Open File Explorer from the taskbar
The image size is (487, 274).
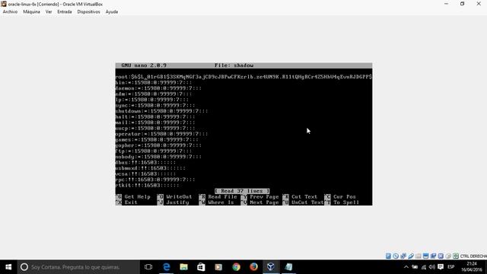pos(184,267)
